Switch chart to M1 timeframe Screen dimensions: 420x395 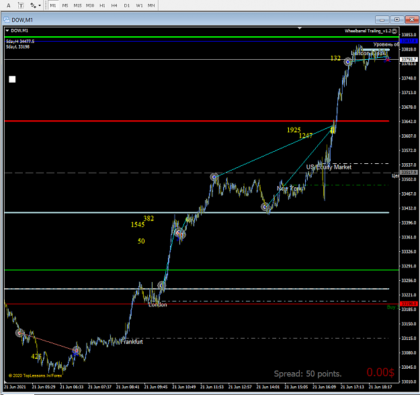pos(53,5)
